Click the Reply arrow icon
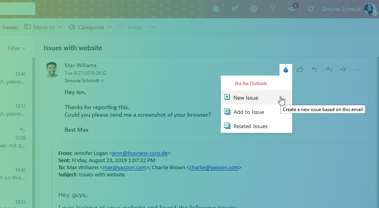379x208 pixels. pyautogui.click(x=314, y=70)
